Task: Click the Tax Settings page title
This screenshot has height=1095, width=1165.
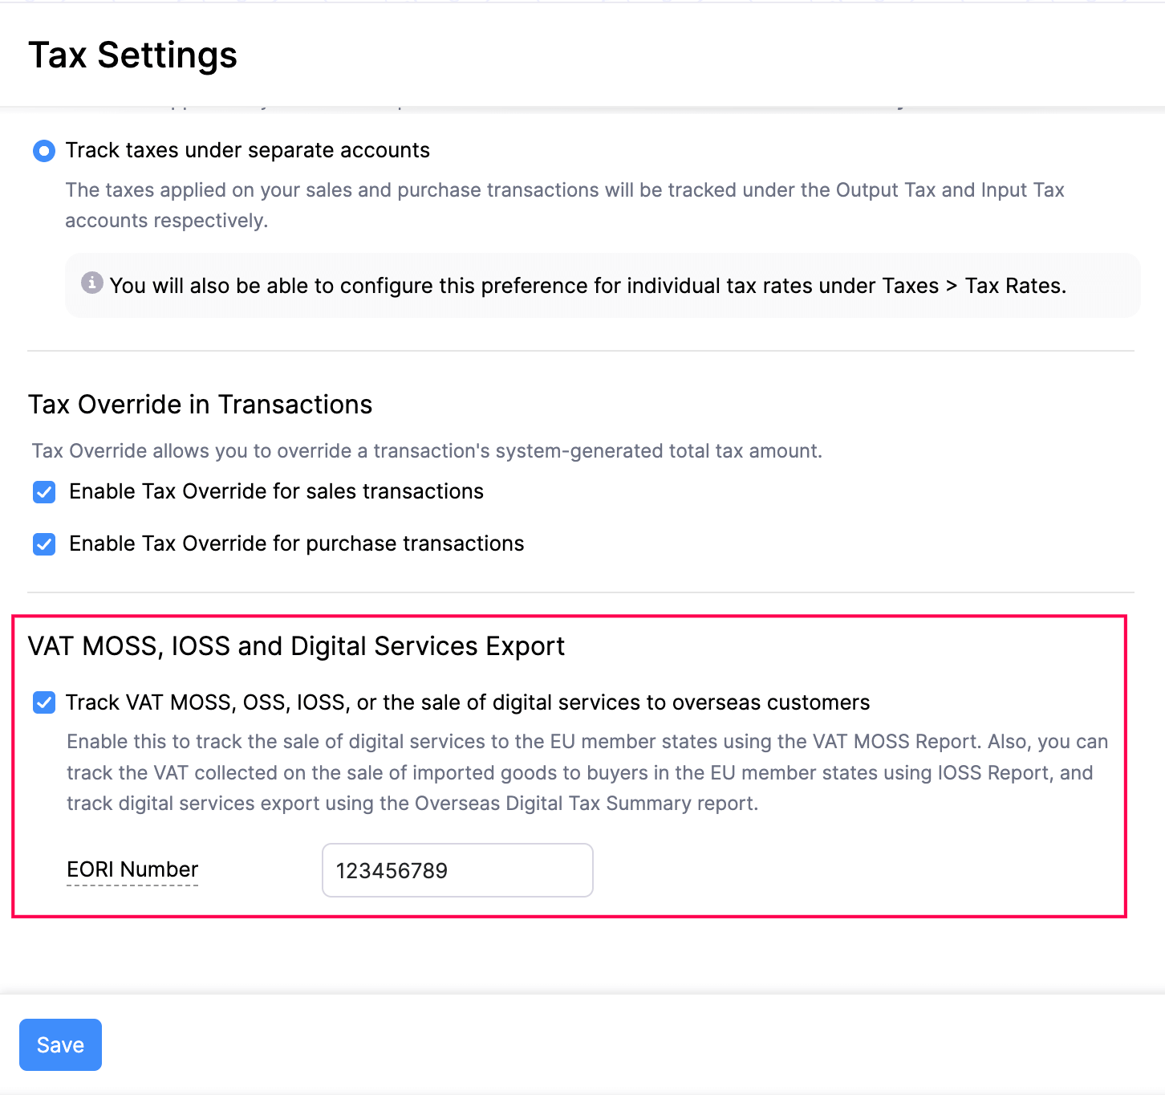Action: 133,55
